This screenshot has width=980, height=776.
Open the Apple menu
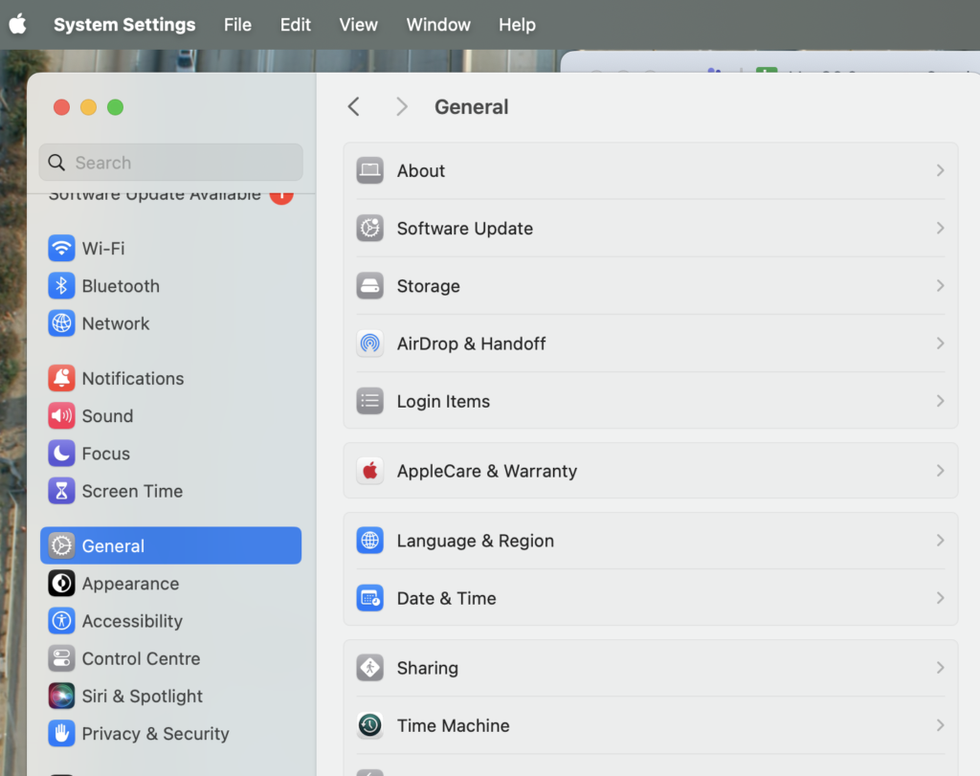pyautogui.click(x=18, y=24)
